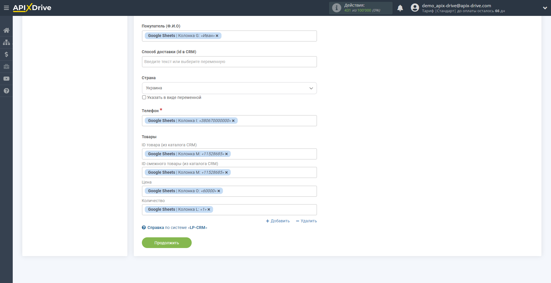Viewport: 551px width, 283px height.
Task: Toggle 'Указать в виде переменной' checkbox
Action: click(144, 97)
